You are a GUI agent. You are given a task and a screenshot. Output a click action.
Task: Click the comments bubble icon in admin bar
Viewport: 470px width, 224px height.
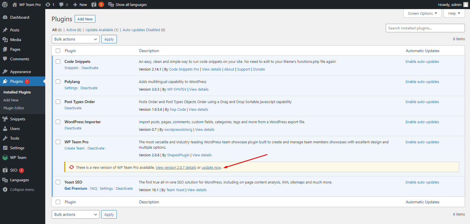click(61, 5)
